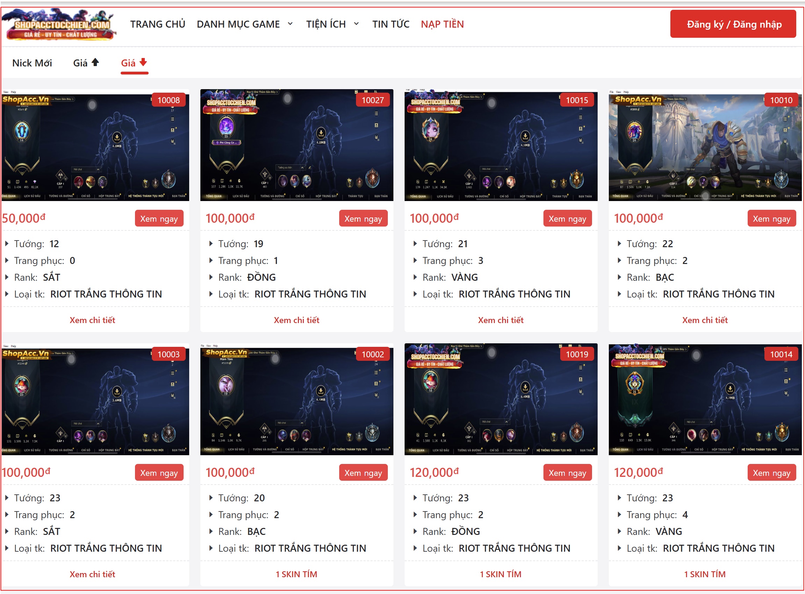Click the 10019 ID badge
This screenshot has height=594, width=805.
(x=577, y=354)
